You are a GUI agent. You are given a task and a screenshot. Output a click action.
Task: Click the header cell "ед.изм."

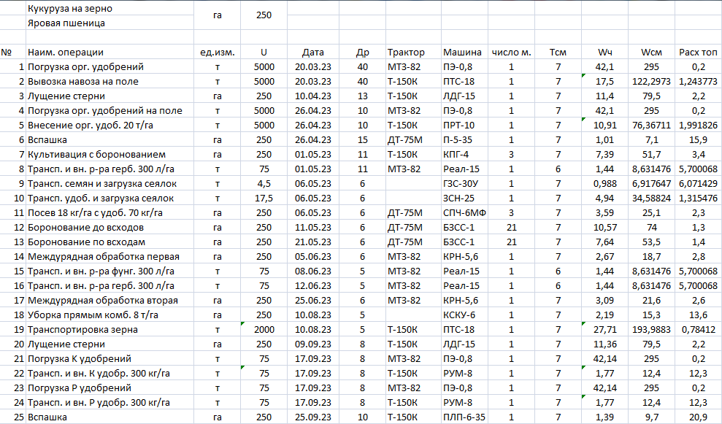tap(218, 52)
